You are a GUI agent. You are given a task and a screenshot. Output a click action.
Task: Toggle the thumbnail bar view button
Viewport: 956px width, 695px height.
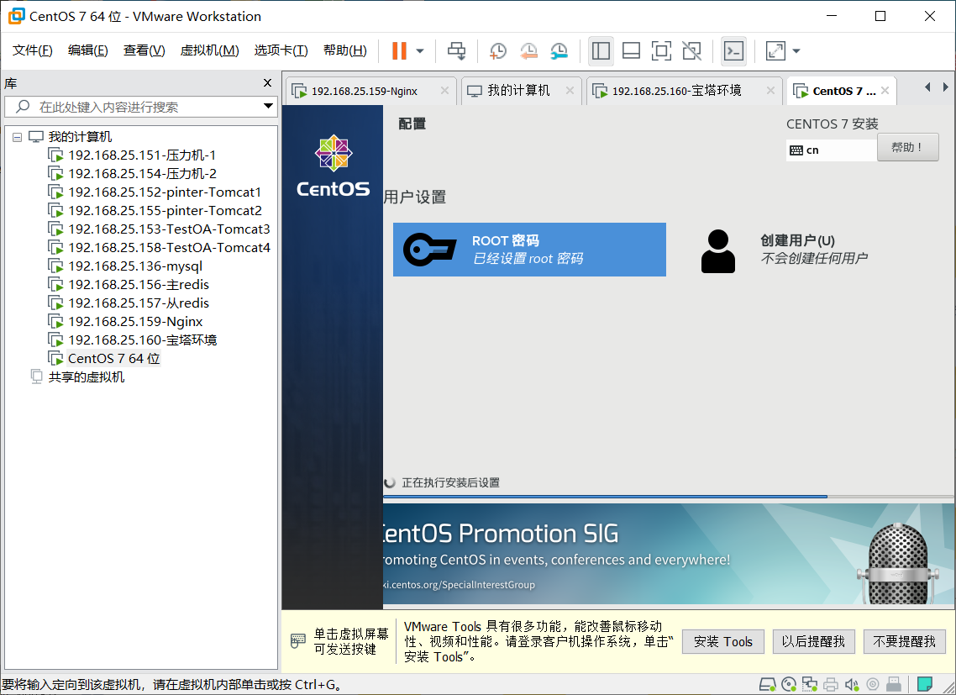(x=631, y=50)
